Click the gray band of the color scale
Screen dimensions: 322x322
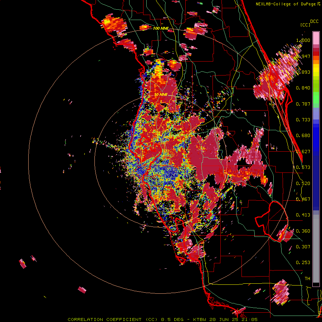click(x=316, y=249)
